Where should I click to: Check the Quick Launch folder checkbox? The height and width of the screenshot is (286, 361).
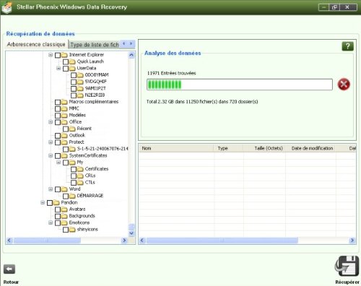pyautogui.click(x=66, y=62)
